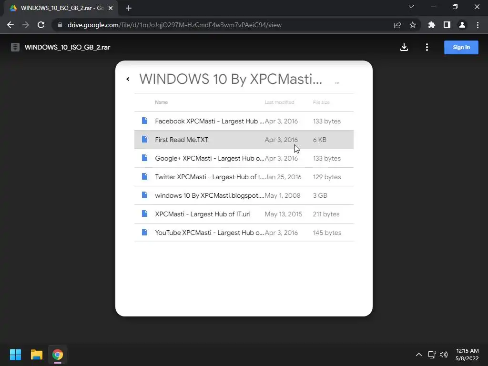
Task: Click the May 1, 2008 date
Action: point(283,195)
